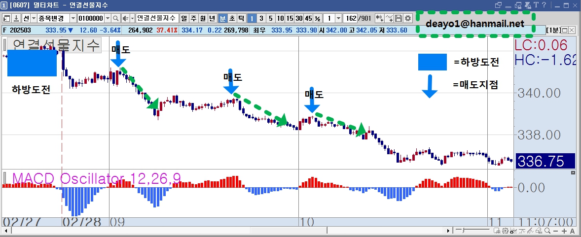581x237 pixels.
Task: Select the 10 minute interval button
Action: [281, 18]
